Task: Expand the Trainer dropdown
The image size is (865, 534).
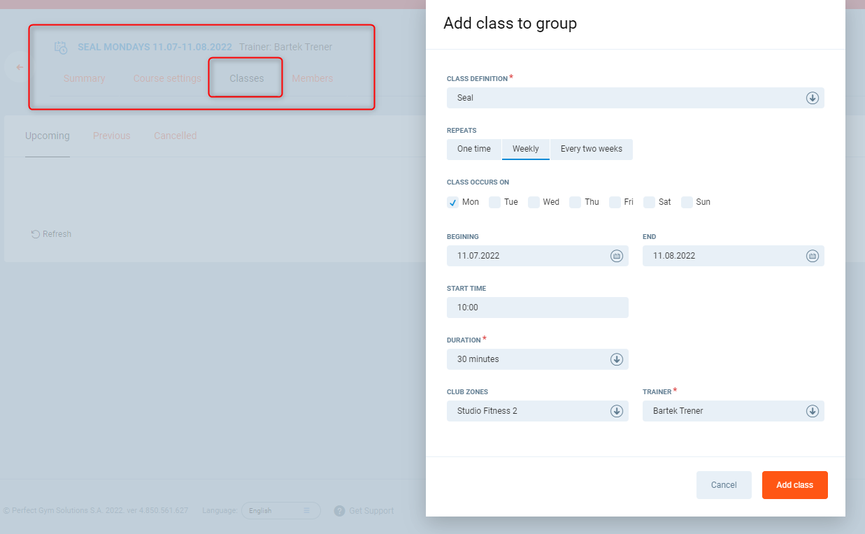Action: coord(812,411)
